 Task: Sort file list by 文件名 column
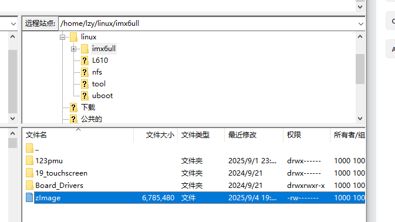point(78,135)
